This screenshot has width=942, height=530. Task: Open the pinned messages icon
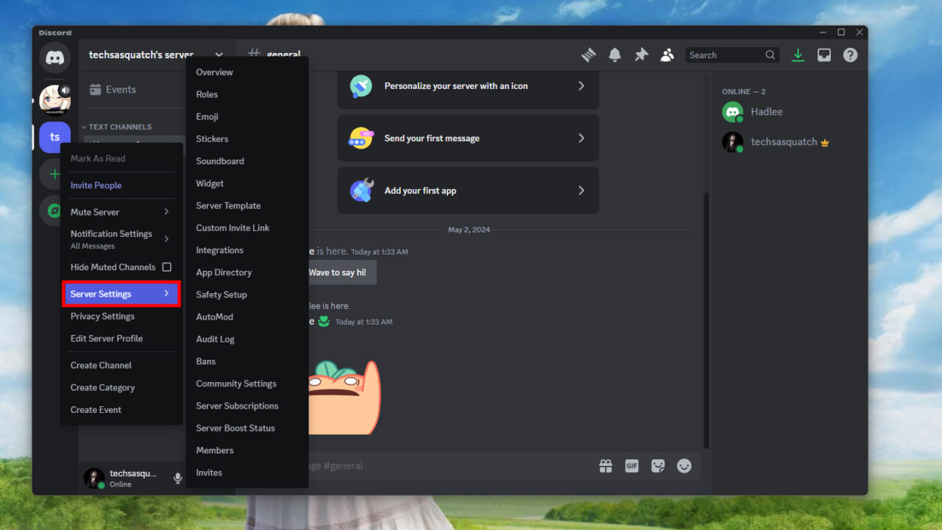[641, 54]
